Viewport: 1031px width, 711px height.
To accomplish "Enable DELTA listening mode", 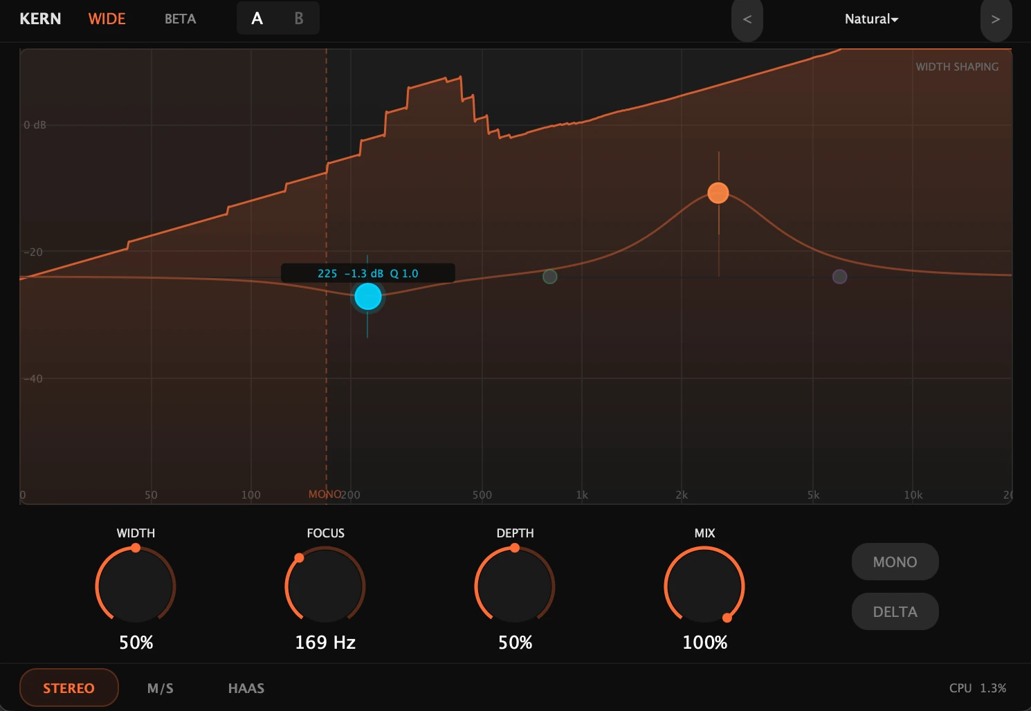I will tap(895, 611).
